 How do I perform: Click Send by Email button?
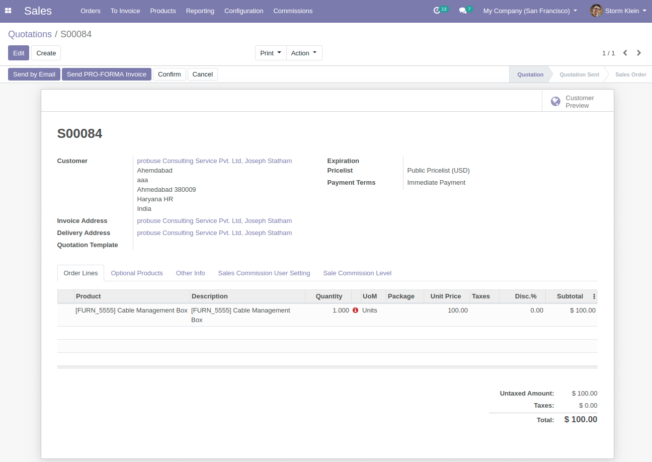click(34, 74)
